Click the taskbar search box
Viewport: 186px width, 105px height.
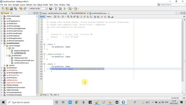30,102
